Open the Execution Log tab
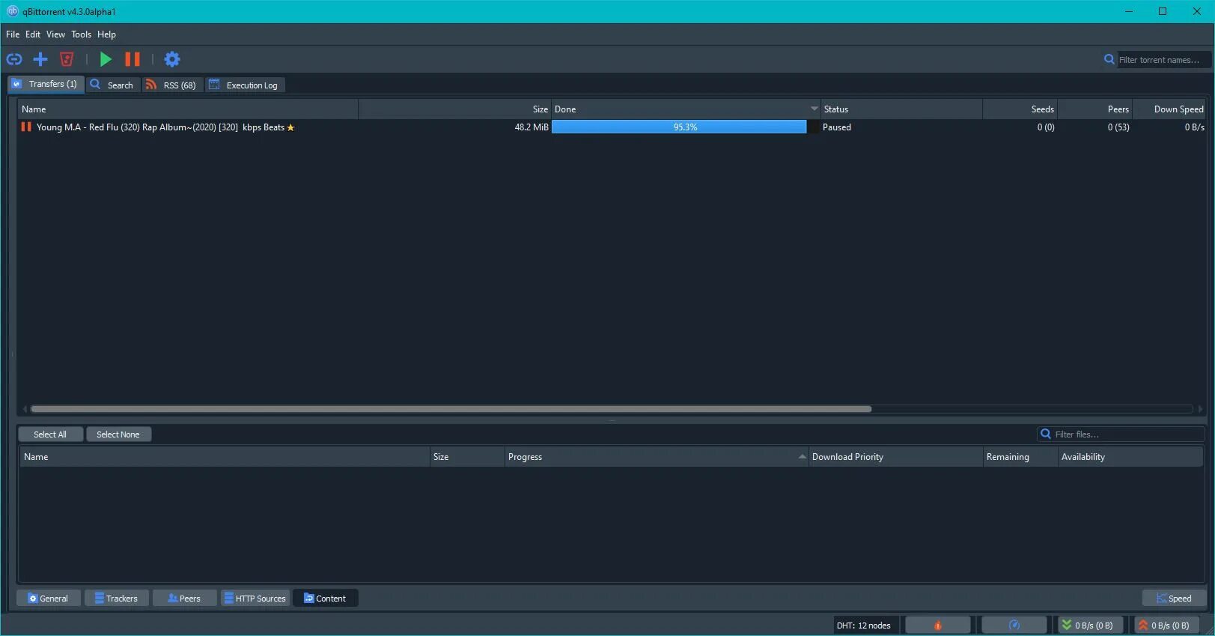Screen dimensions: 1215x636 246,85
